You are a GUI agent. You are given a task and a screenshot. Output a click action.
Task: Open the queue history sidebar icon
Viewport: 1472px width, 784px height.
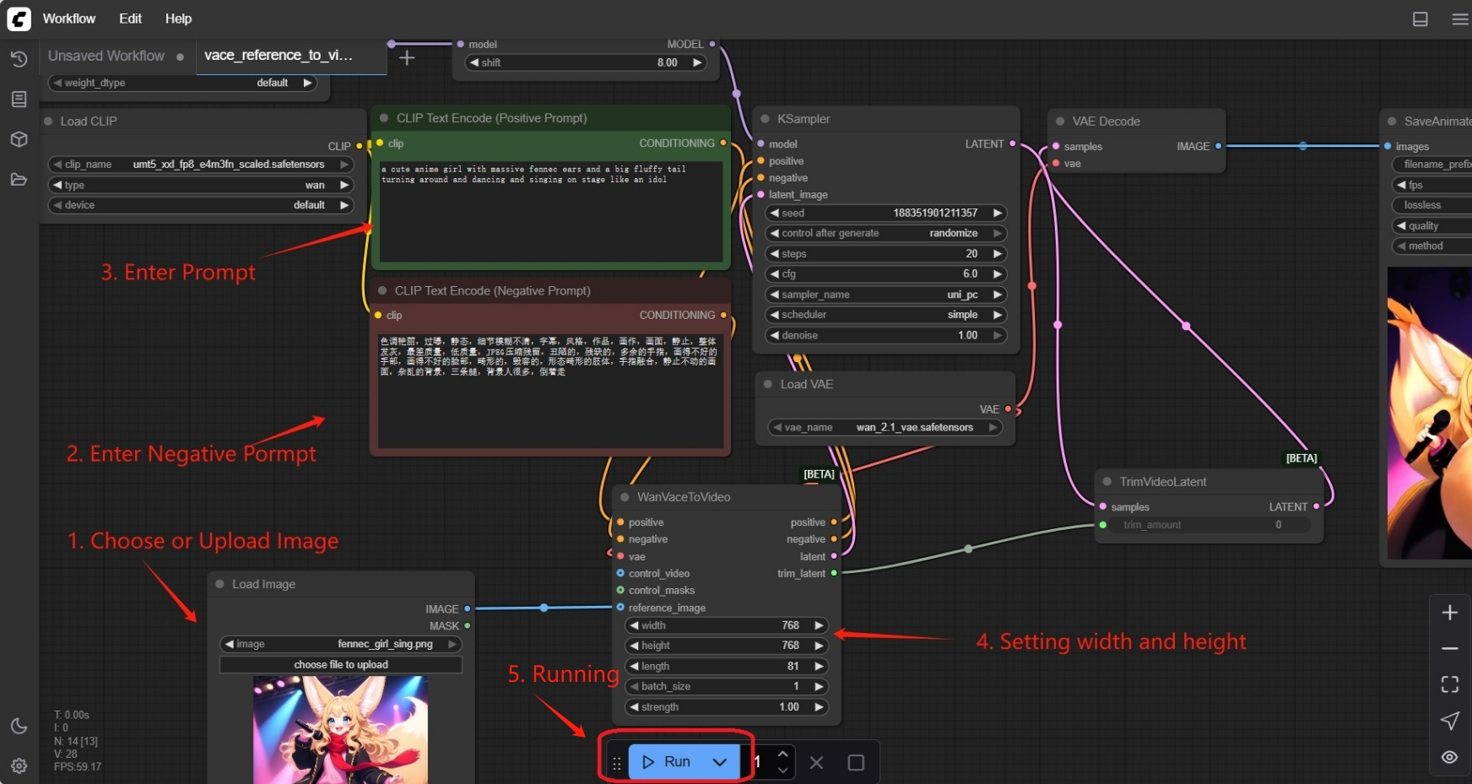(x=19, y=59)
